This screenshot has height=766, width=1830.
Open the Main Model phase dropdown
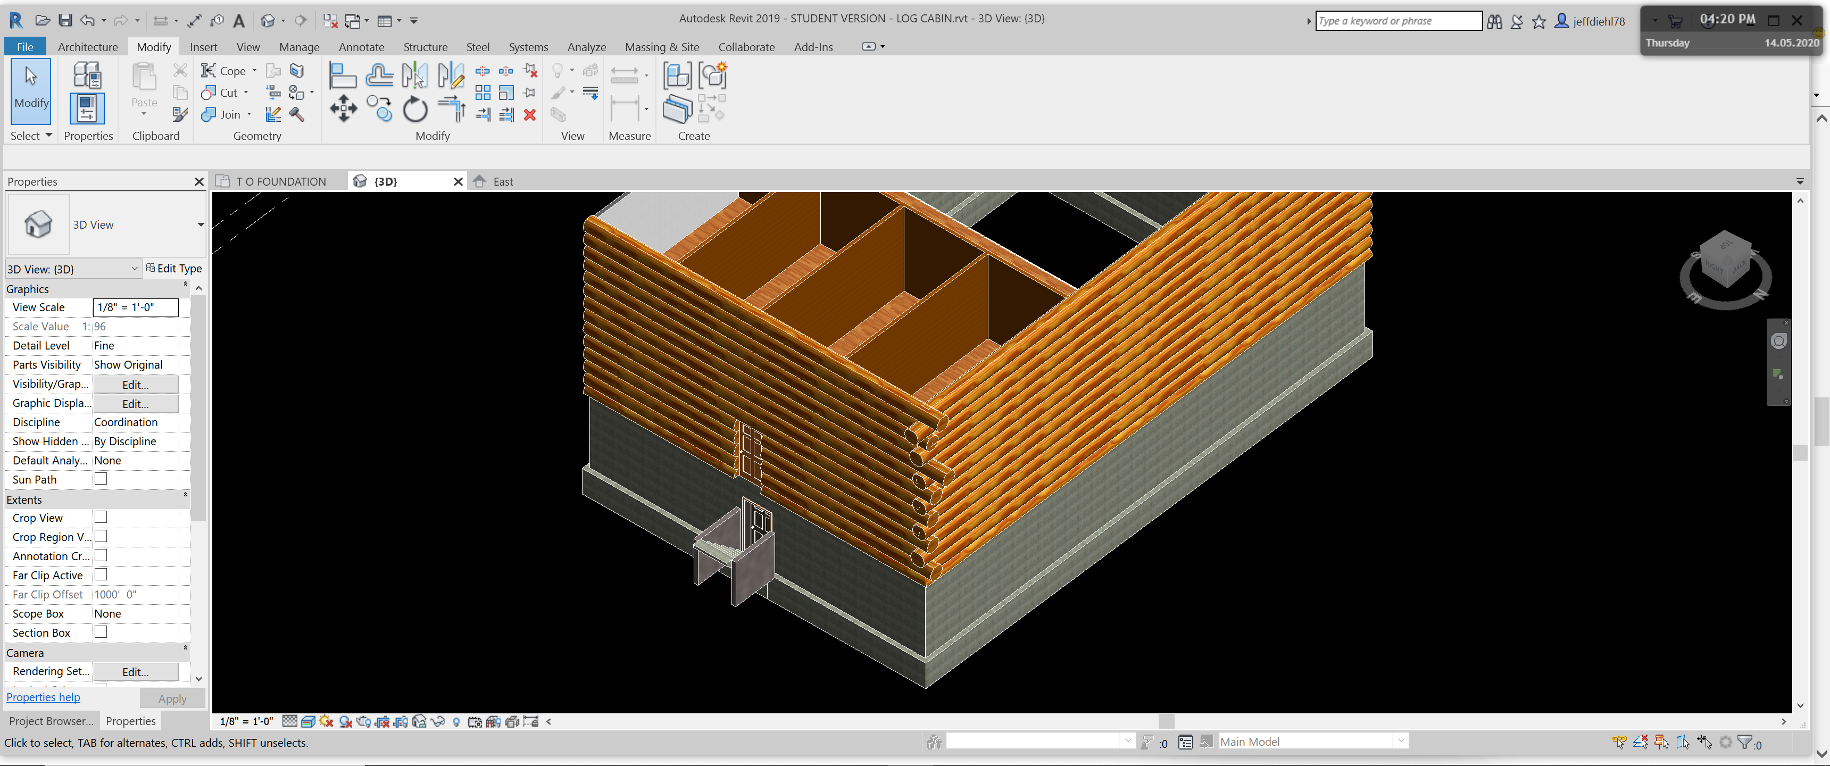pos(1400,741)
